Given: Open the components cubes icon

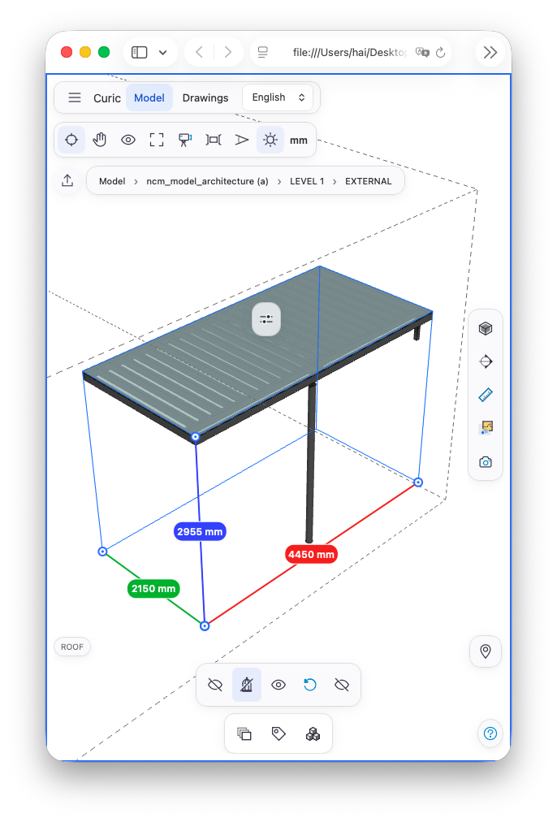Looking at the screenshot, I should click(313, 734).
